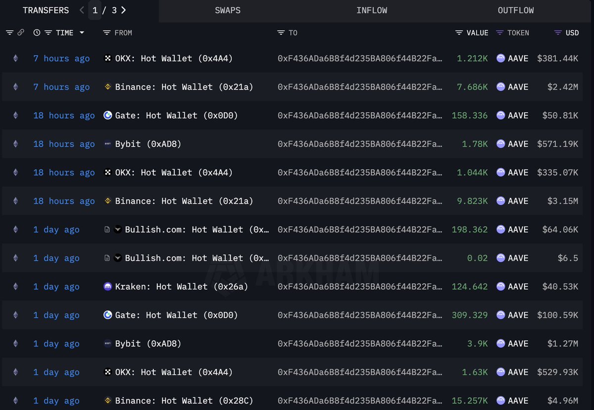Click Kraken logo in the 124.642 row

(x=107, y=287)
